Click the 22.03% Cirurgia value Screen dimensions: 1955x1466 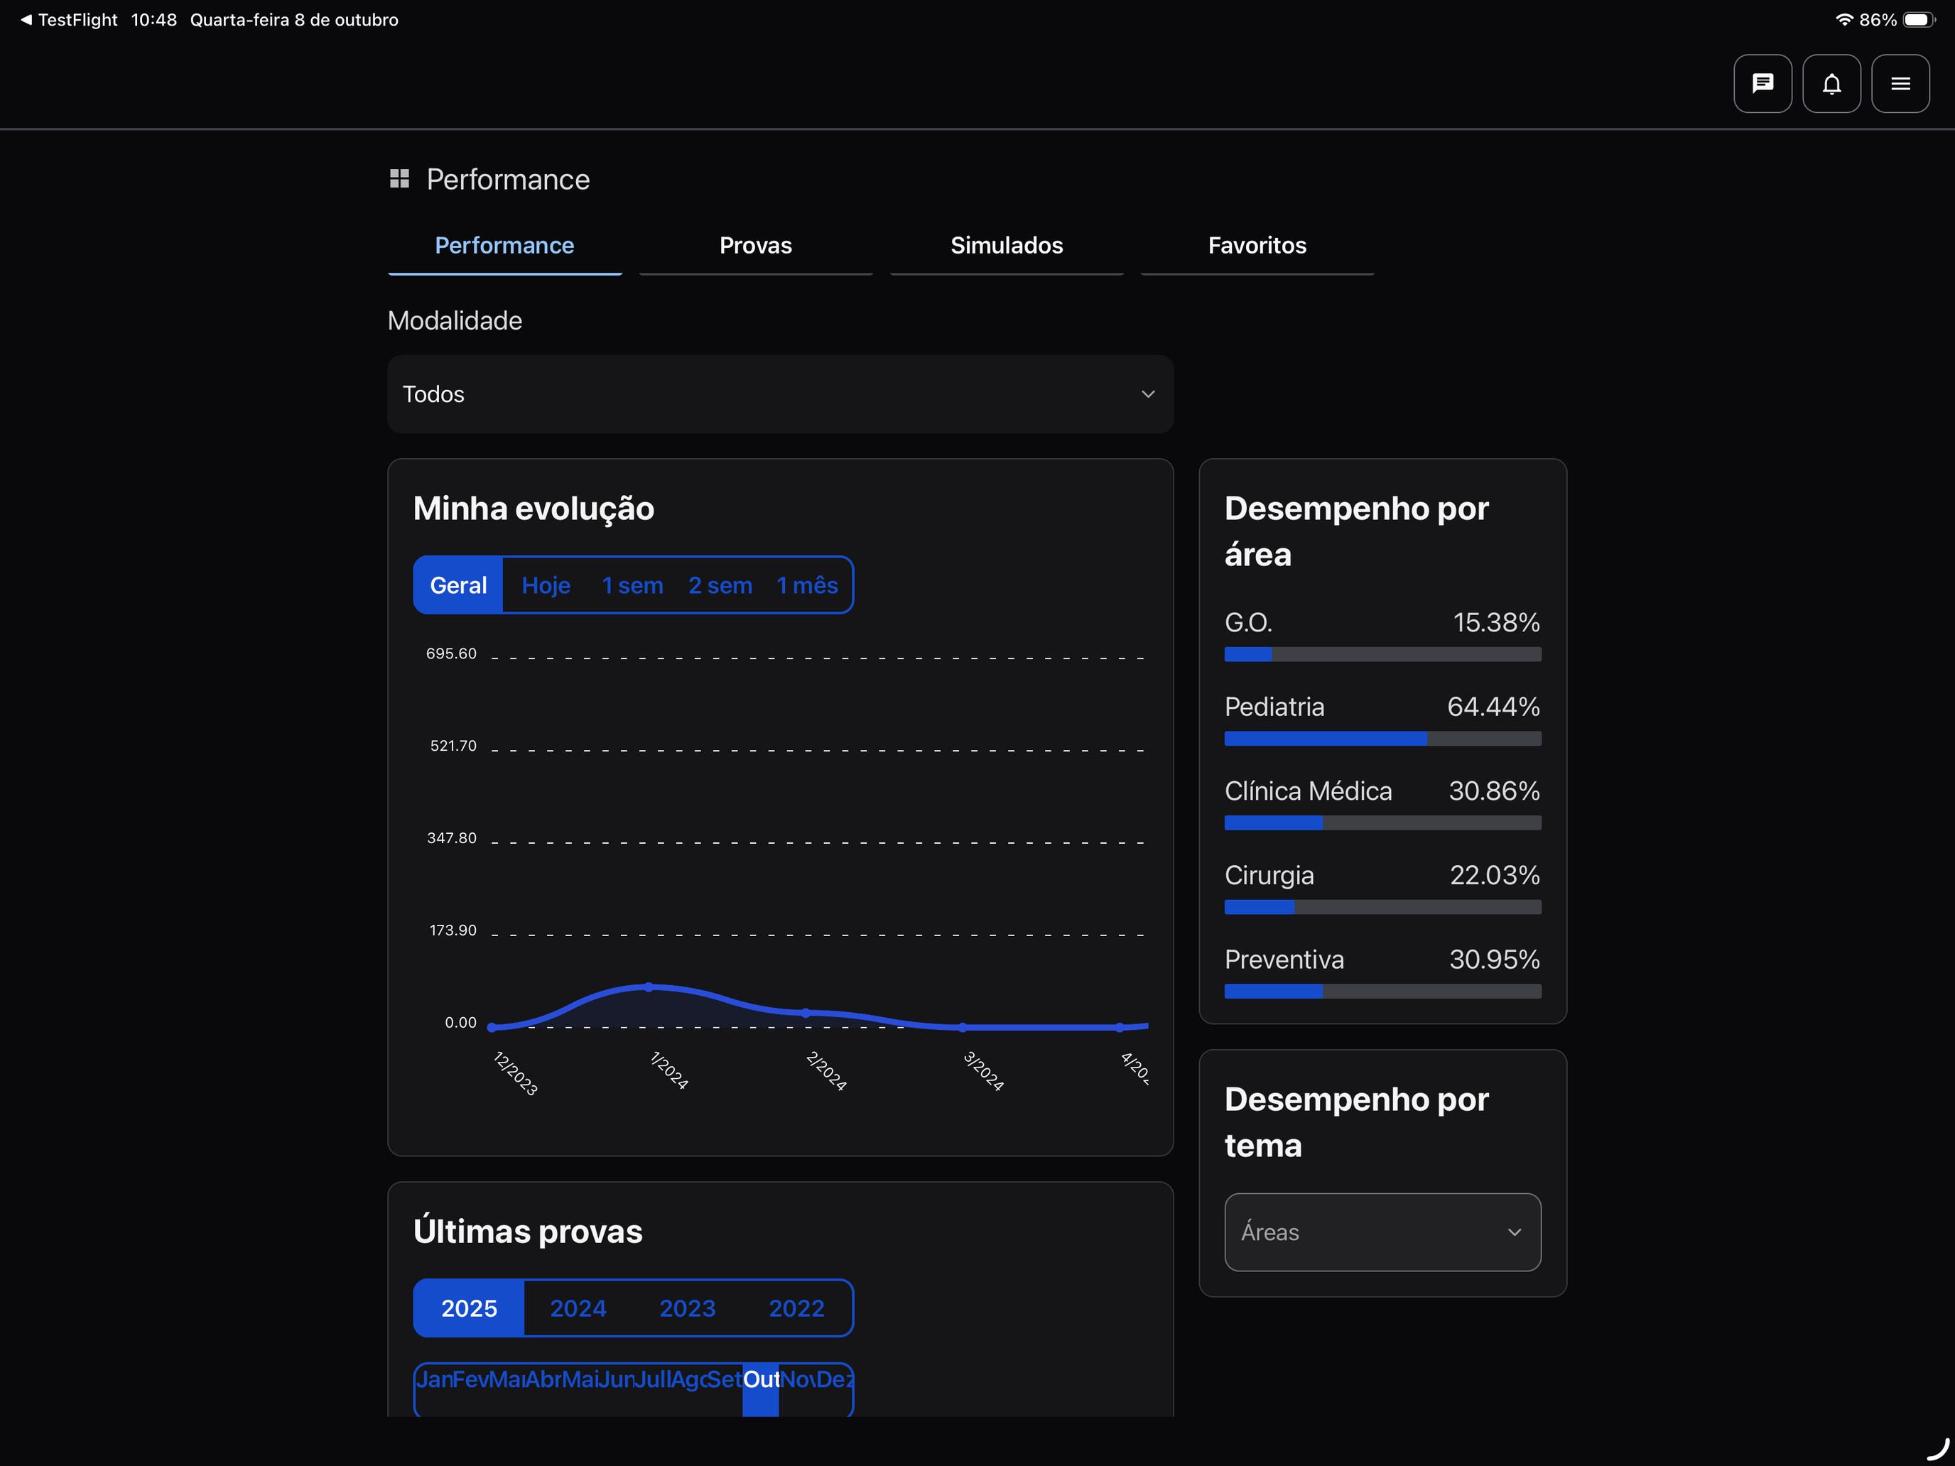click(1495, 875)
